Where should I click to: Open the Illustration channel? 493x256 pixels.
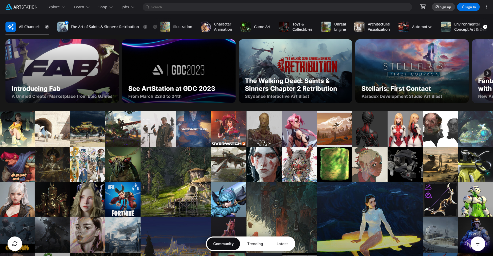pos(176,27)
